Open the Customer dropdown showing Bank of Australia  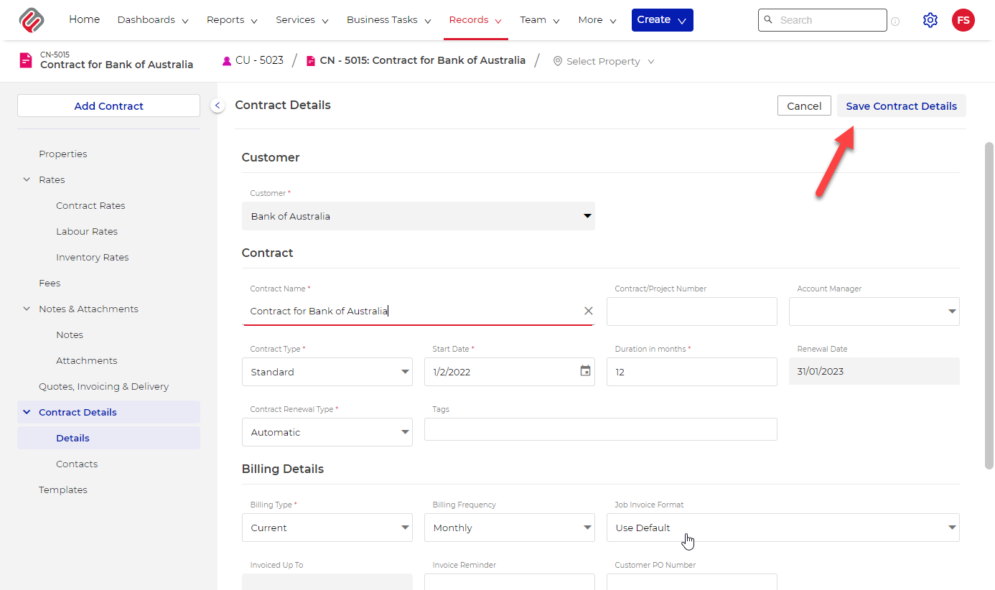click(x=419, y=216)
